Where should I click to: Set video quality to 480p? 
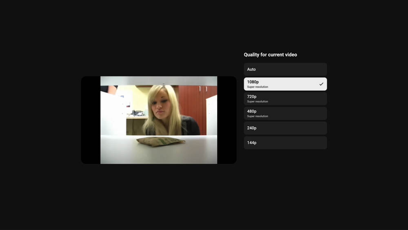[x=285, y=114]
